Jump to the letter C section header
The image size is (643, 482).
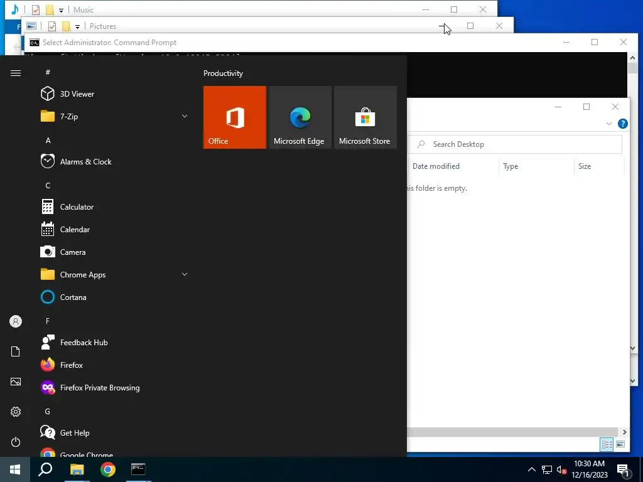(48, 186)
